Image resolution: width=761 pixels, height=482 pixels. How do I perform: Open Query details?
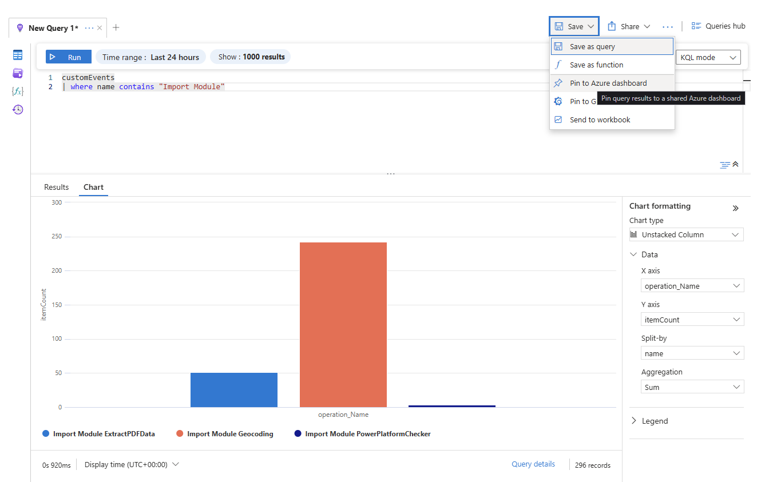(533, 464)
